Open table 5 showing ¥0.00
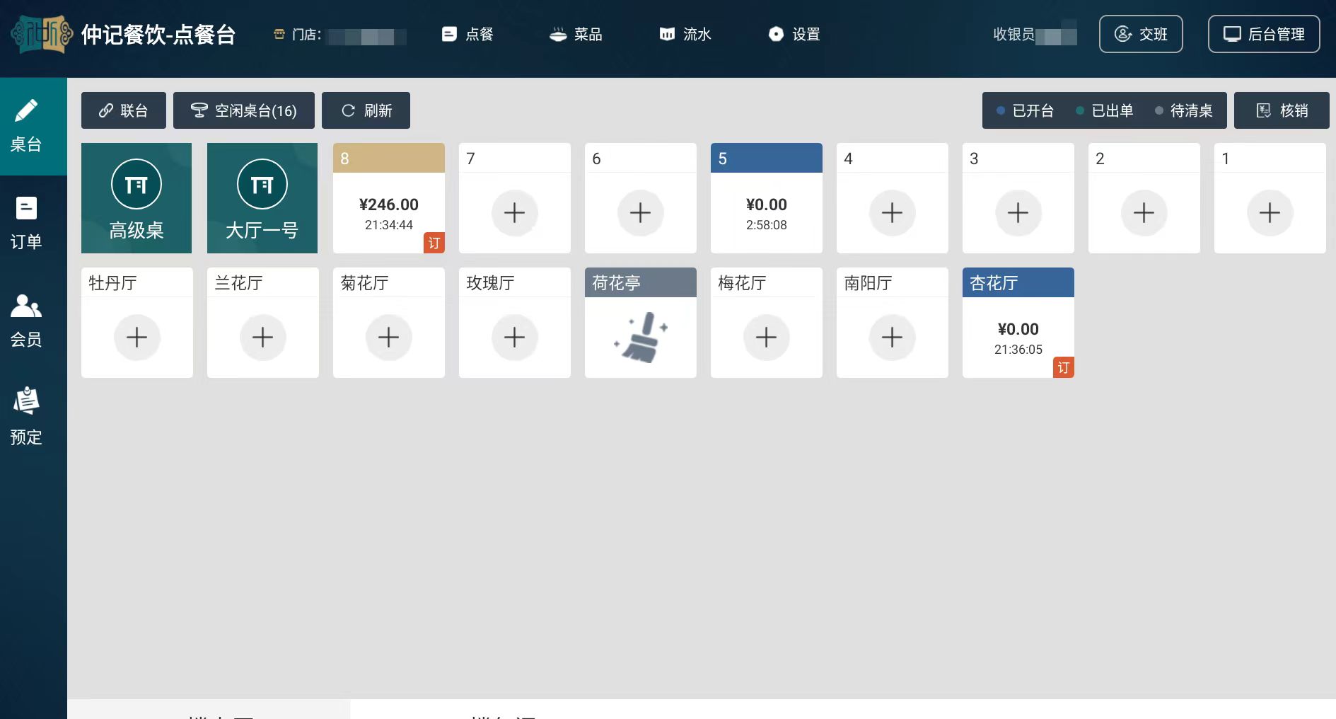The width and height of the screenshot is (1336, 719). click(767, 198)
